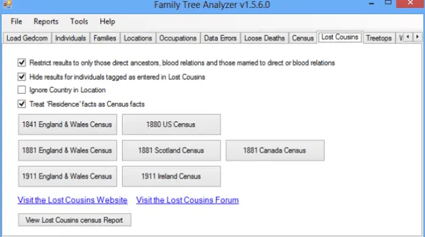425x237 pixels.
Task: Click 1881 England & Wales Census button
Action: [x=68, y=150]
